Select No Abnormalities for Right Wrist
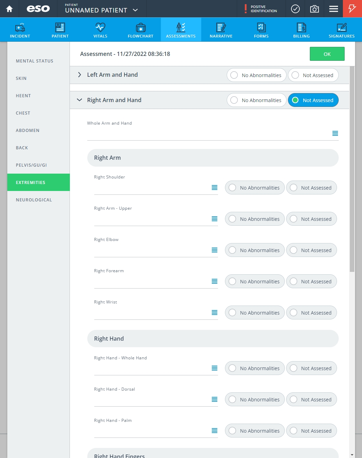The image size is (362, 458). 255,313
